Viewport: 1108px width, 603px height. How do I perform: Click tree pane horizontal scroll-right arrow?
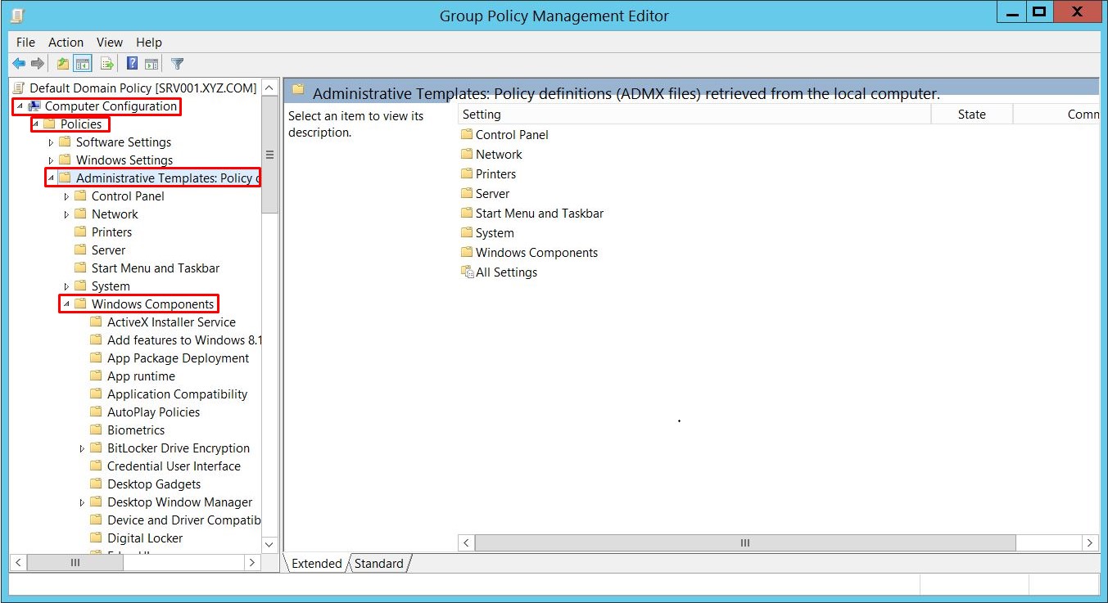click(x=252, y=562)
